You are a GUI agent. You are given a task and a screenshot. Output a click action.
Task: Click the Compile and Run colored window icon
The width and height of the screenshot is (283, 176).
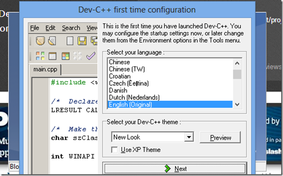point(65,56)
